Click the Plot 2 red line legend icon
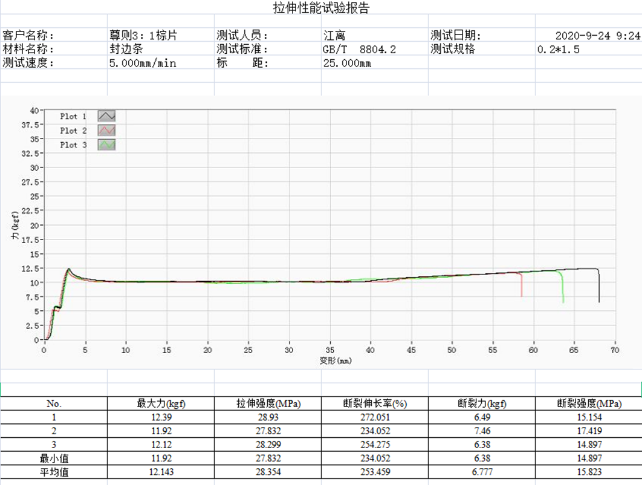This screenshot has height=485, width=642. (x=106, y=131)
